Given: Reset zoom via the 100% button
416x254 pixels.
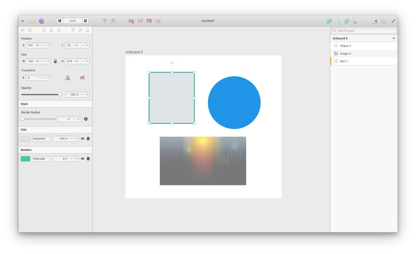Looking at the screenshot, I should pos(73,21).
